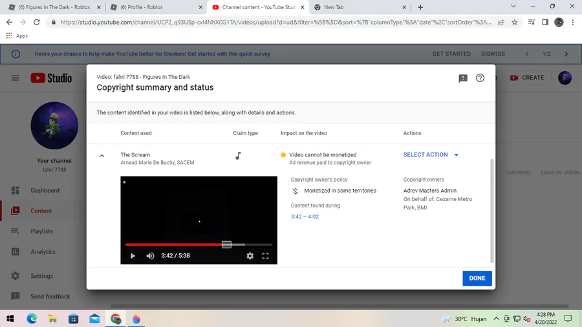Click the channel profile picture
This screenshot has height=327, width=582.
[x=54, y=125]
